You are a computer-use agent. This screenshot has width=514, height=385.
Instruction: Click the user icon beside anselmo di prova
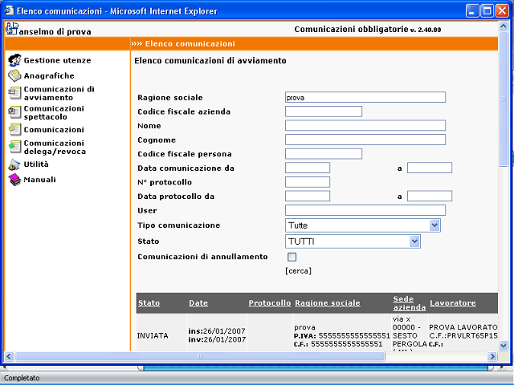[x=12, y=29]
